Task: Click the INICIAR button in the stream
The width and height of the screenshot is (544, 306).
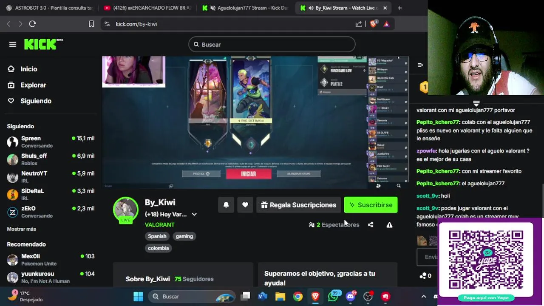Action: click(x=249, y=174)
